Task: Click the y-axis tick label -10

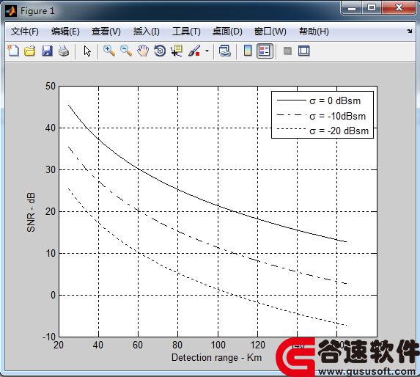Action: [49, 337]
